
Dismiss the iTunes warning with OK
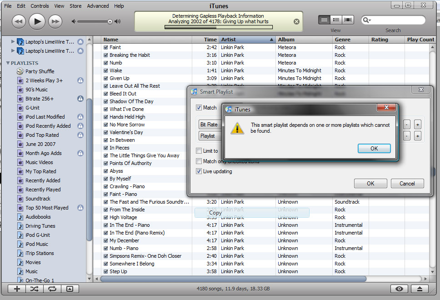click(x=374, y=149)
